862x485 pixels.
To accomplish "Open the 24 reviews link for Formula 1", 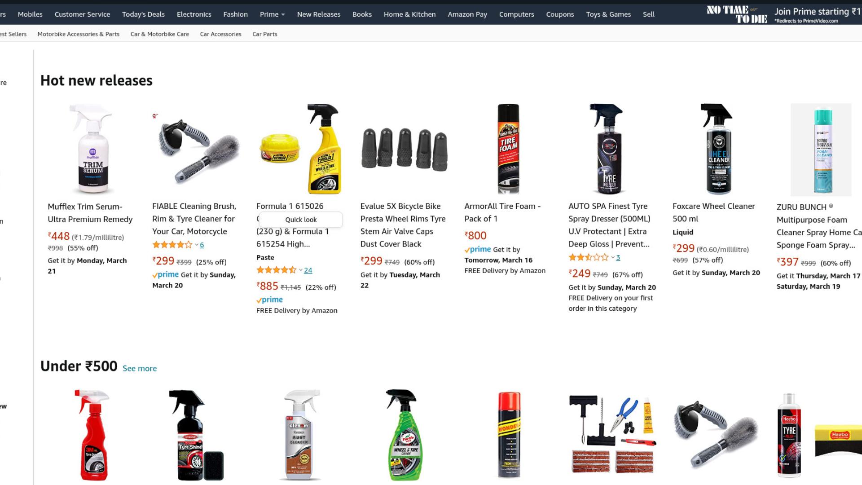I will (x=308, y=270).
